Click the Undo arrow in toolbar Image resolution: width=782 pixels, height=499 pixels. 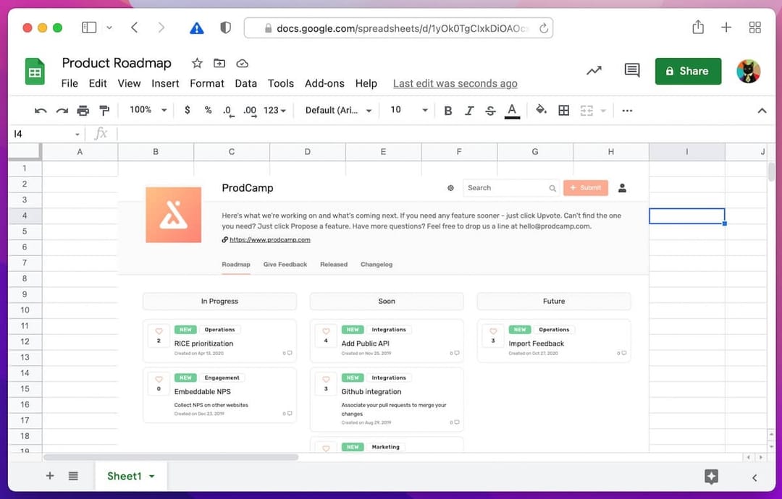[x=41, y=111]
